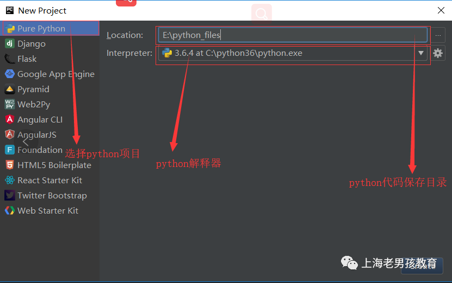This screenshot has width=452, height=283.
Task: Click the Pyramid framework icon
Action: coord(10,89)
